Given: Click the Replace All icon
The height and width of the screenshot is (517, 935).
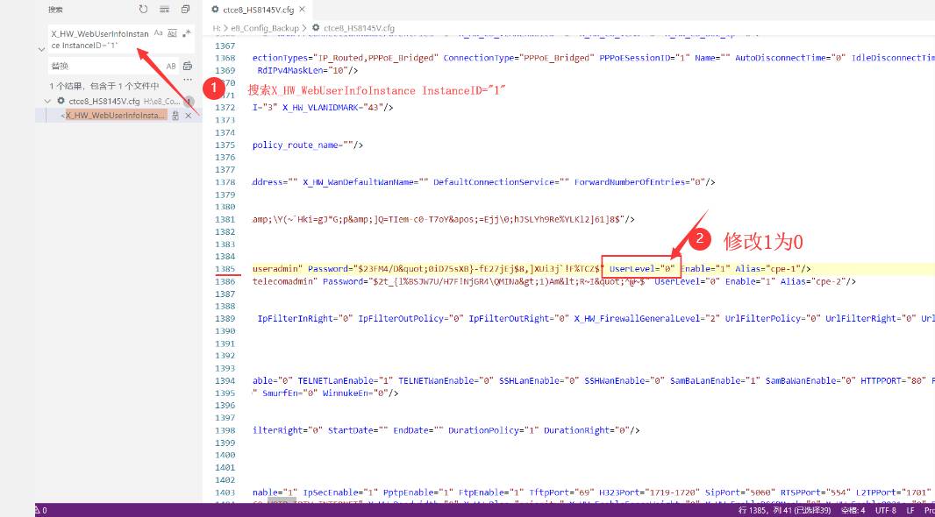Looking at the screenshot, I should (187, 66).
